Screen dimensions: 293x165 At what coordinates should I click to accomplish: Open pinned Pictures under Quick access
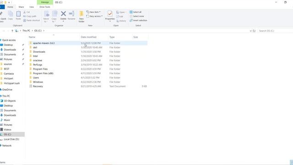click(8, 59)
